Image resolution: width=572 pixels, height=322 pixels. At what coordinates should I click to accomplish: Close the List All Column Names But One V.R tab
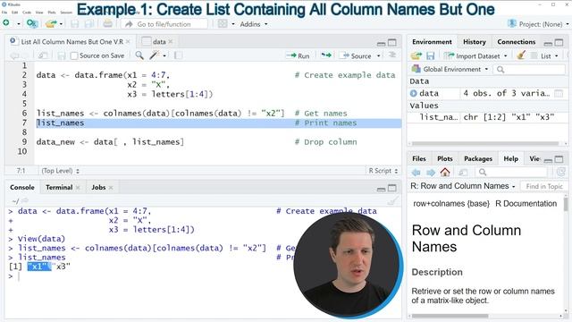point(128,42)
